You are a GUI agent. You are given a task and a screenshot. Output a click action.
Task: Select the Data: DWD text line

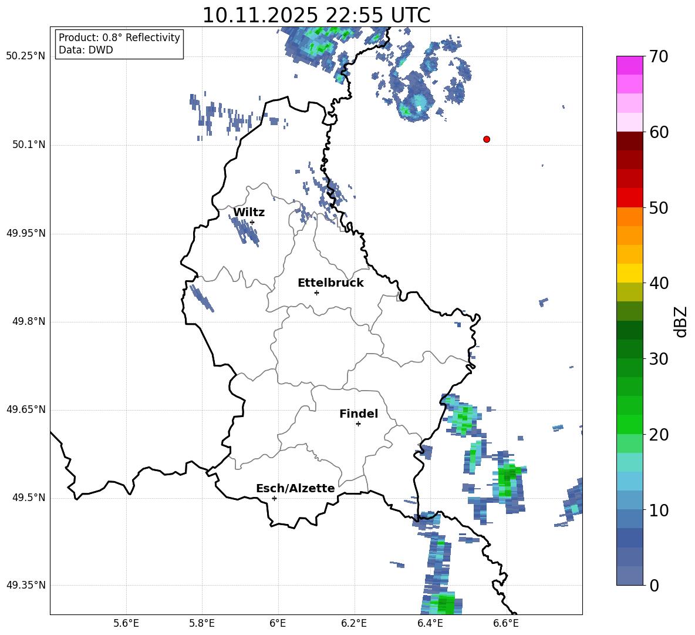(86, 51)
